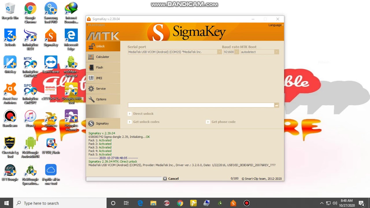Image resolution: width=370 pixels, height=208 pixels.
Task: Click the file path input field
Action: click(x=201, y=105)
